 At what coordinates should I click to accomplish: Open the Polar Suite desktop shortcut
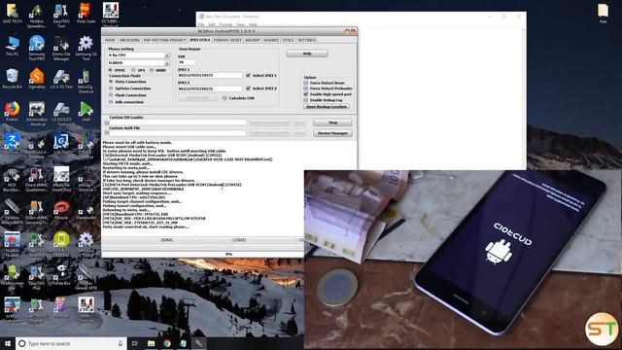tap(86, 13)
